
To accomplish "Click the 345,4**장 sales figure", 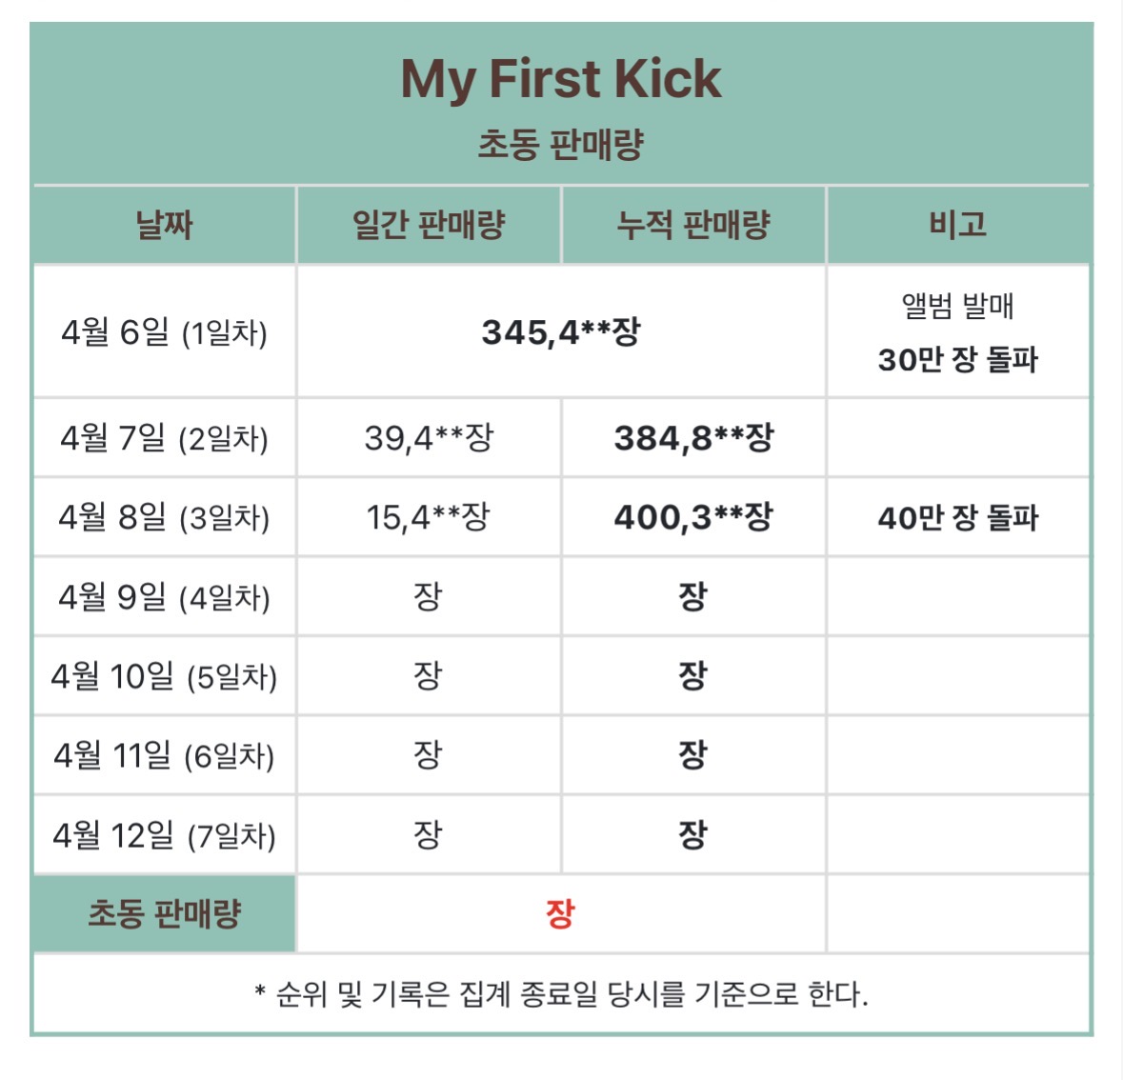I will [561, 331].
